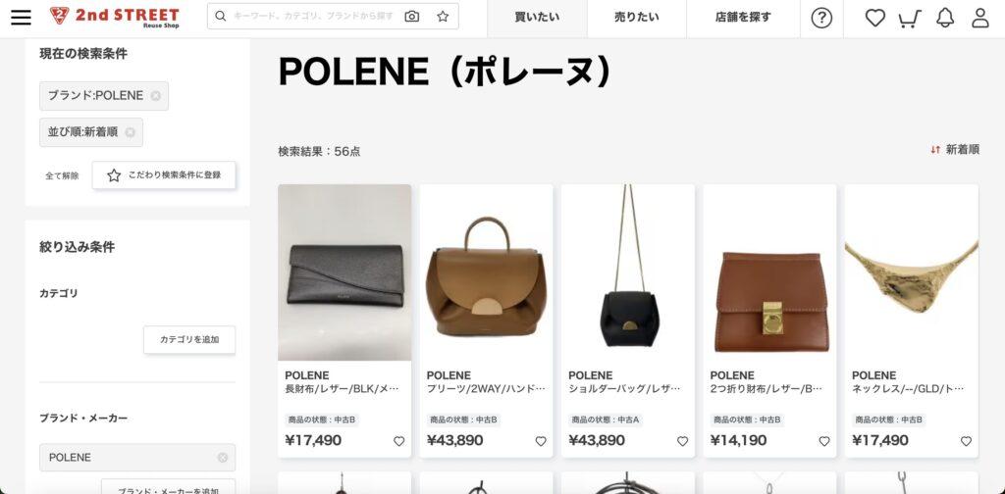Click the 全て解除 link
The image size is (1005, 494).
(62, 176)
